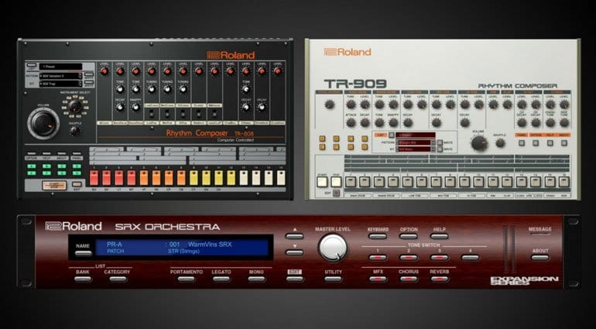
Task: Enable LEGATO on SRX Orchestra
Action: point(221,279)
